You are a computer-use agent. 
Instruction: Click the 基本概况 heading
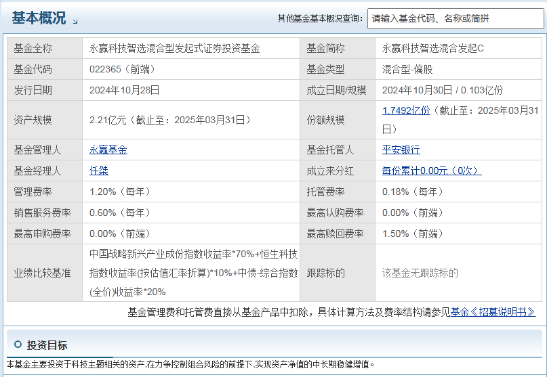pyautogui.click(x=39, y=18)
